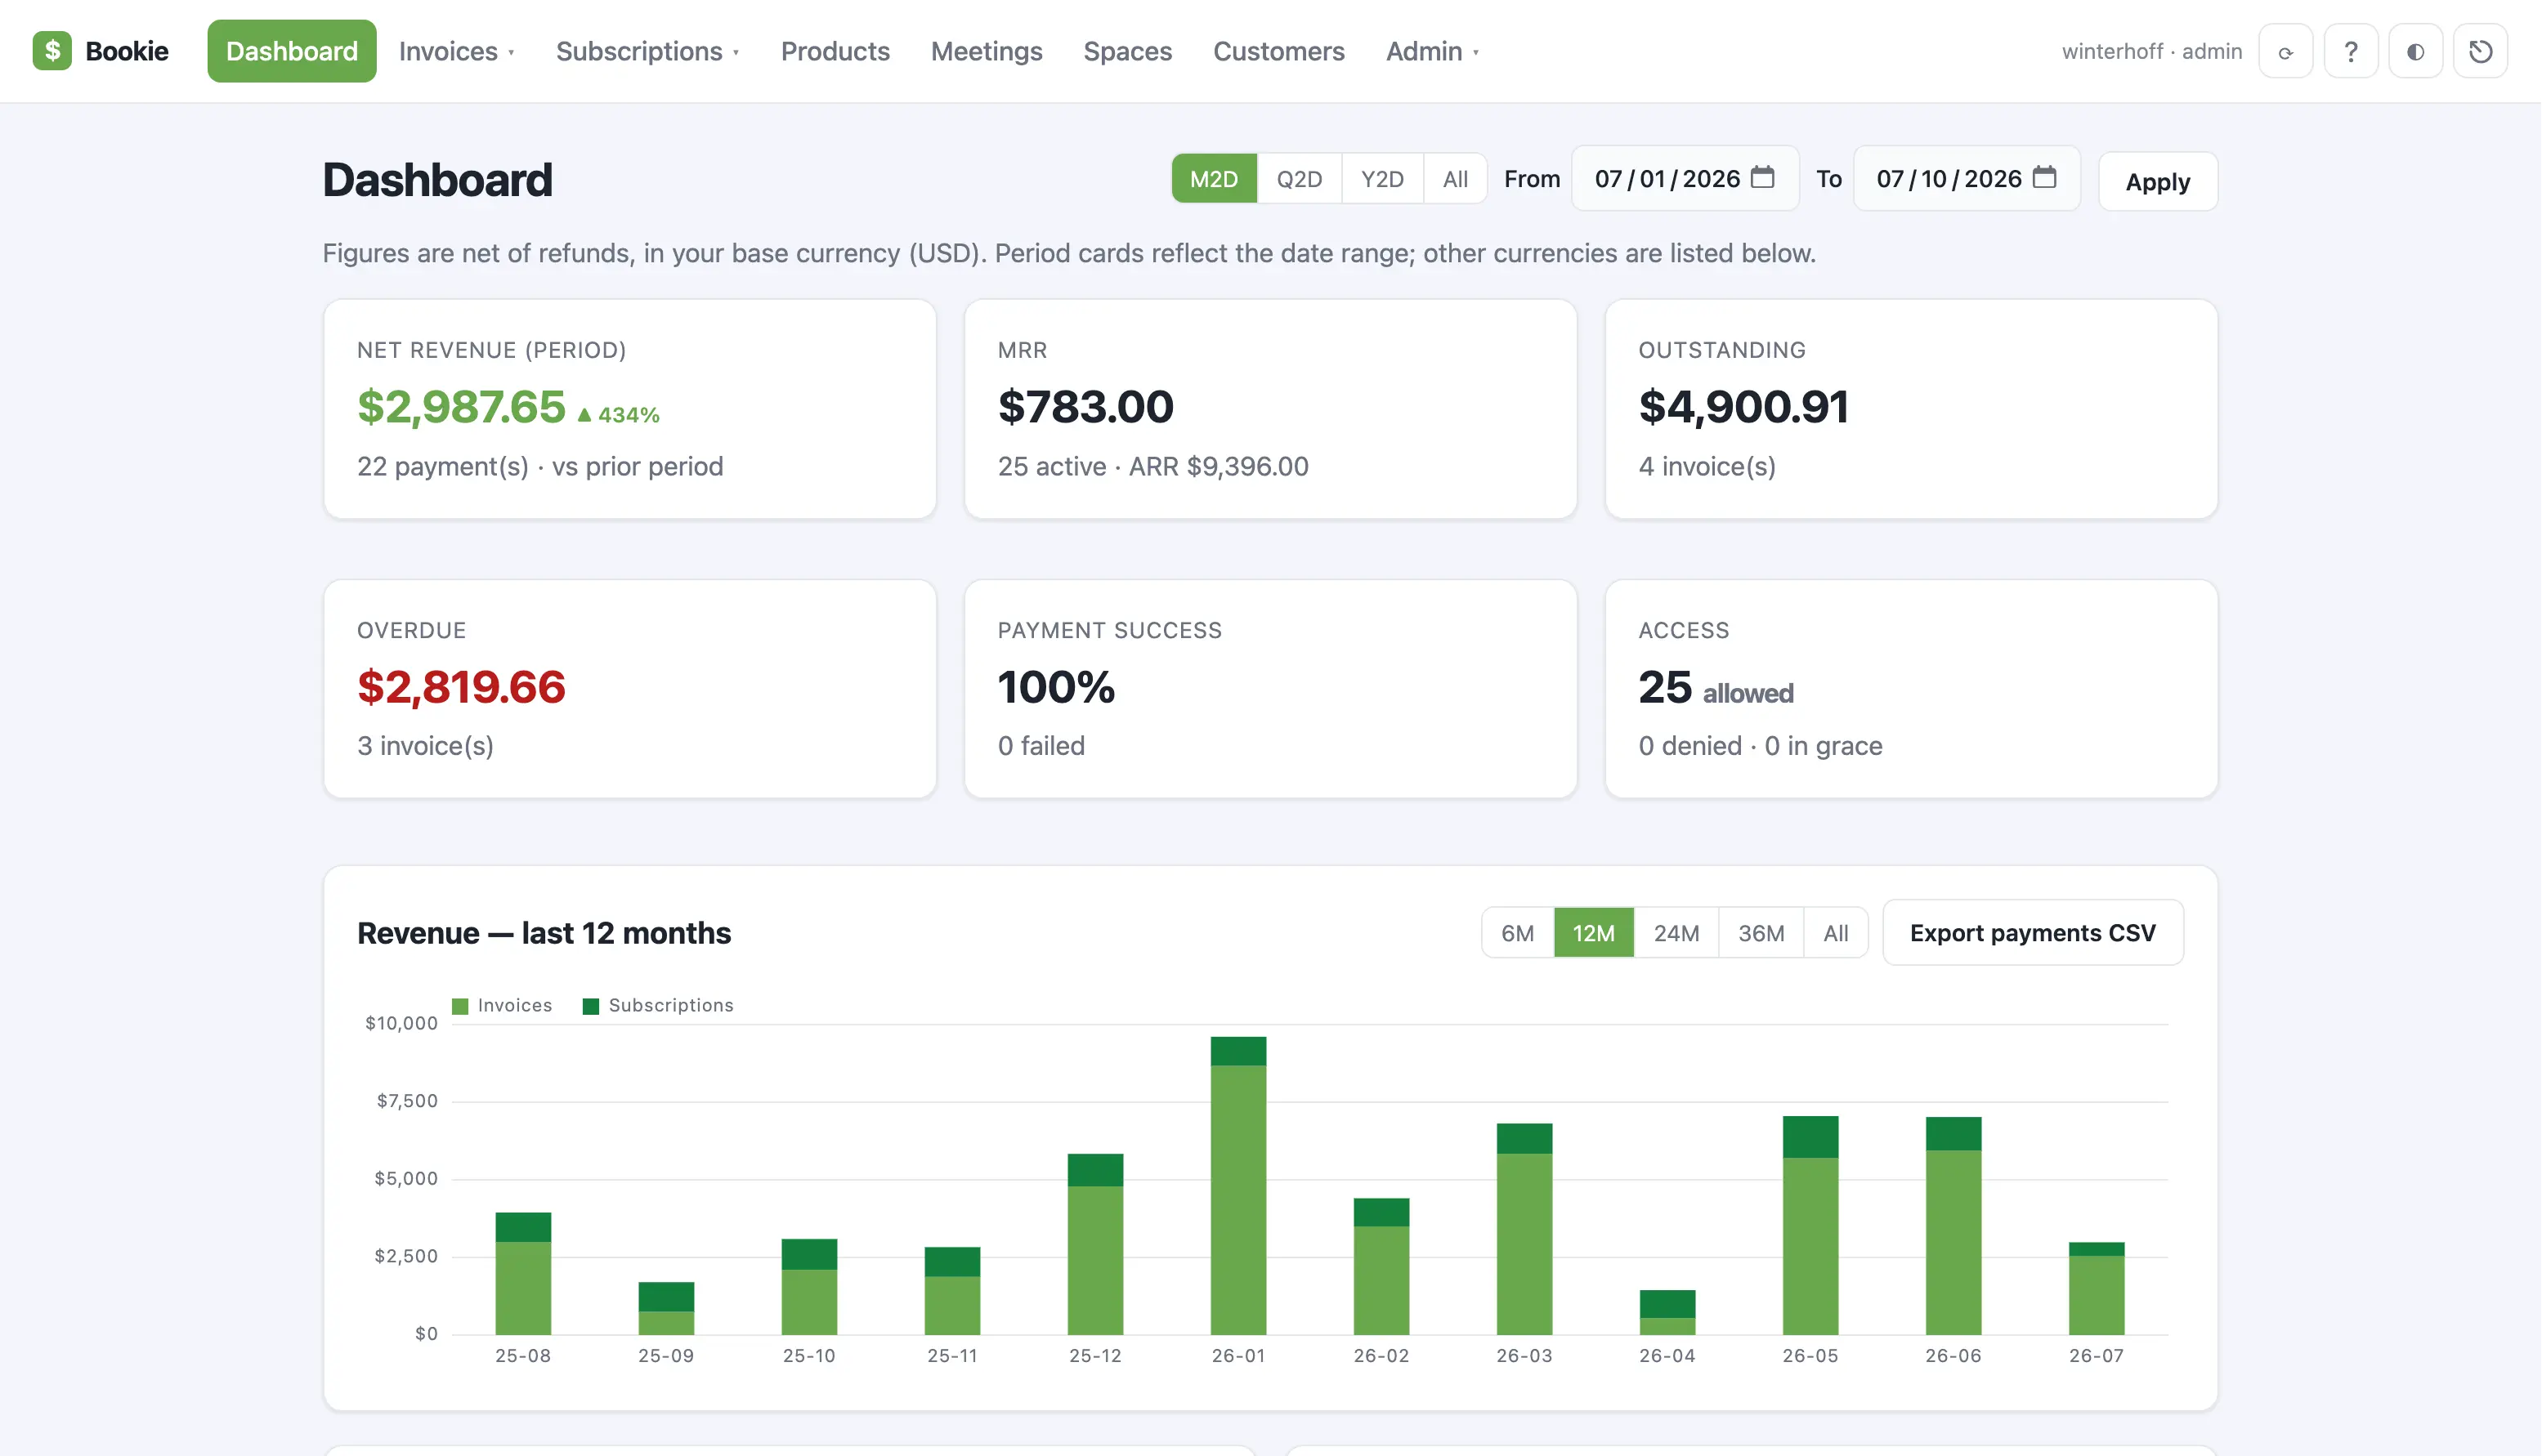Click the 26-05 revenue bar
Image resolution: width=2542 pixels, height=1456 pixels.
point(1810,1225)
